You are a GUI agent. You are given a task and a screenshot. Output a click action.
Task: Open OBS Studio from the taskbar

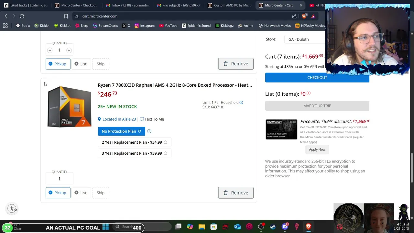coord(261,227)
